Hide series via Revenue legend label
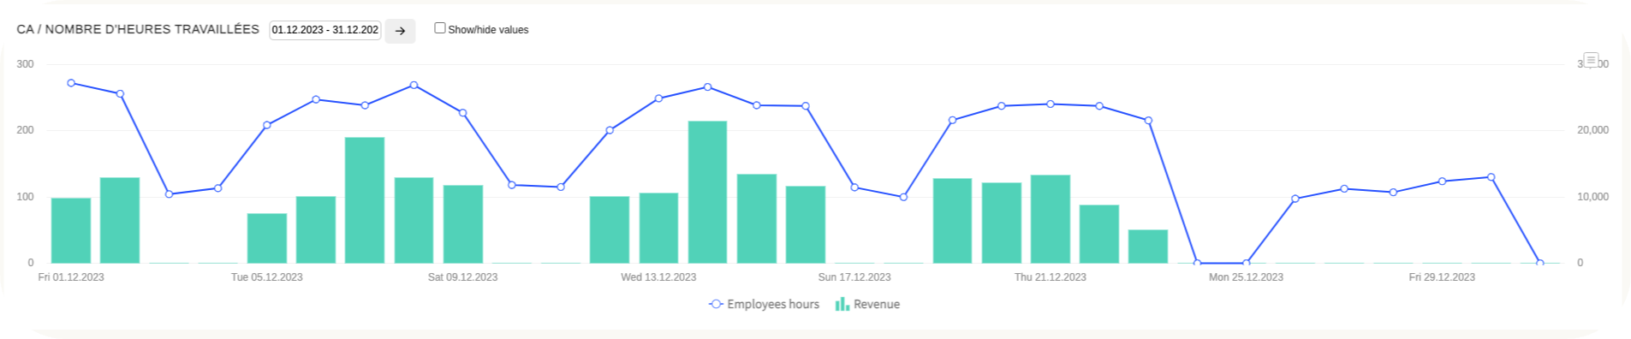Viewport: 1631px width, 339px height. tap(877, 304)
